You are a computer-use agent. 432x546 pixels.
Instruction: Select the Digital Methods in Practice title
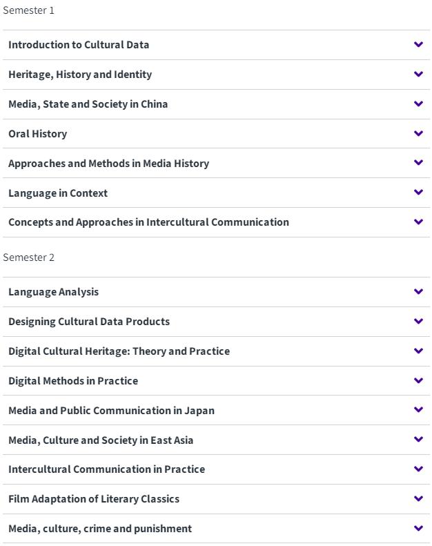[x=73, y=381]
